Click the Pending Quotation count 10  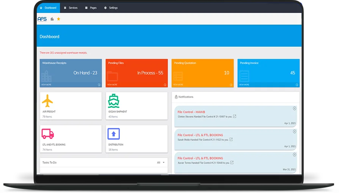(x=227, y=73)
